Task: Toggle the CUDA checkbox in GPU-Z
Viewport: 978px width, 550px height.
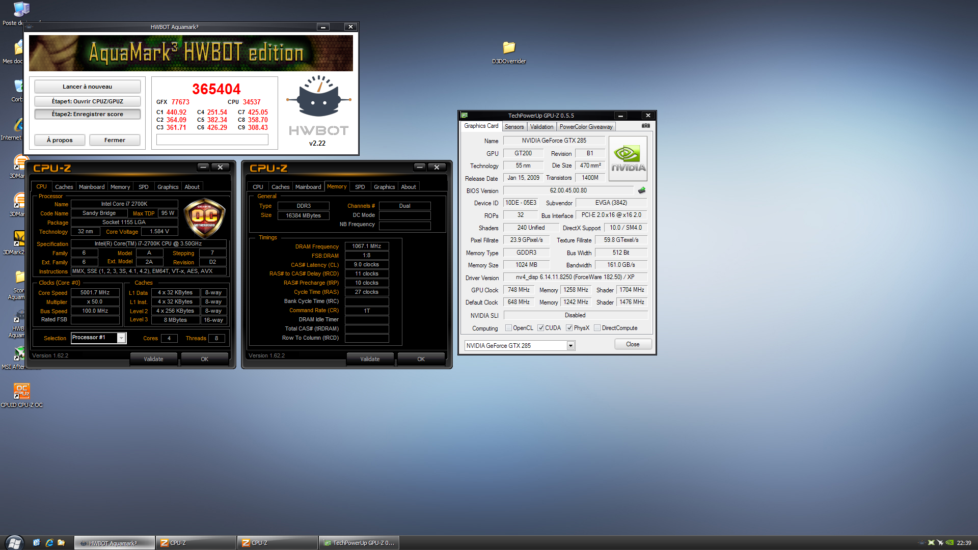Action: pyautogui.click(x=540, y=328)
